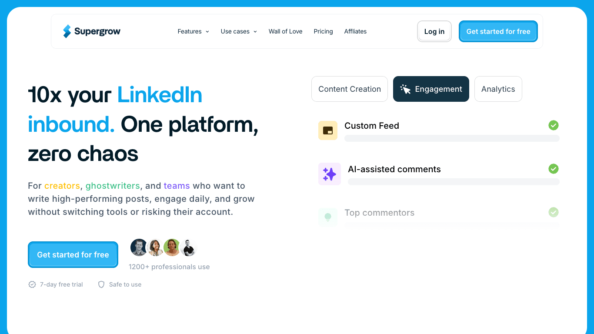Screen dimensions: 594x334
Task: Click the AI-assisted comments sparkle icon
Action: pos(330,174)
